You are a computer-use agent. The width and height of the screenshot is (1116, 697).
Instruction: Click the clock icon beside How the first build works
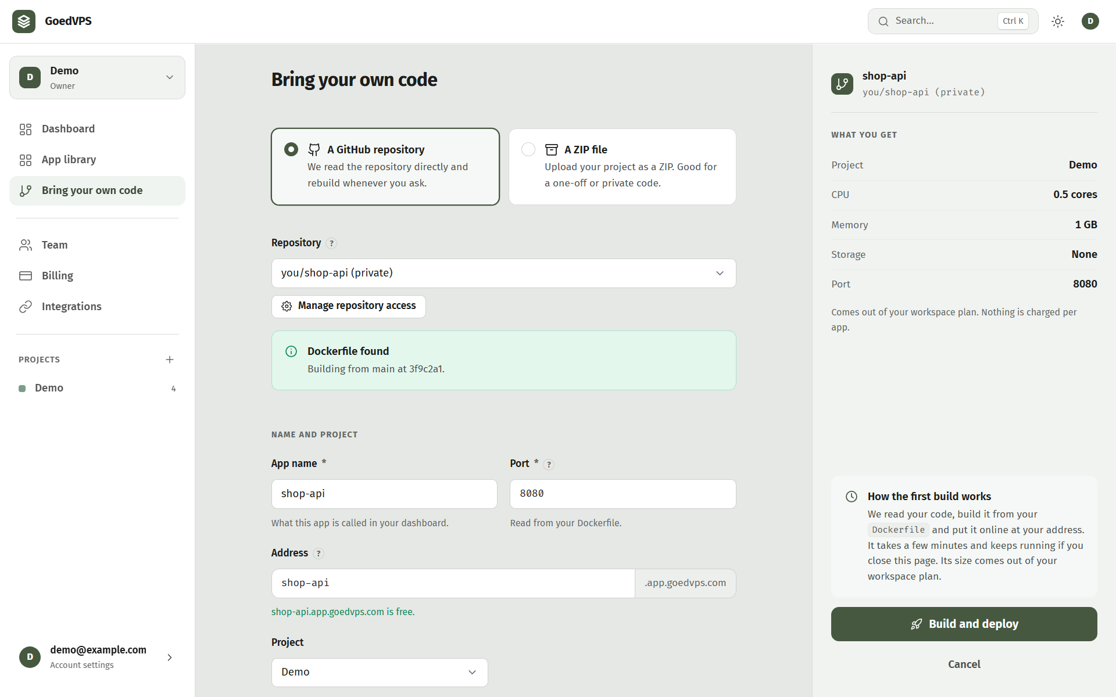[x=852, y=497]
